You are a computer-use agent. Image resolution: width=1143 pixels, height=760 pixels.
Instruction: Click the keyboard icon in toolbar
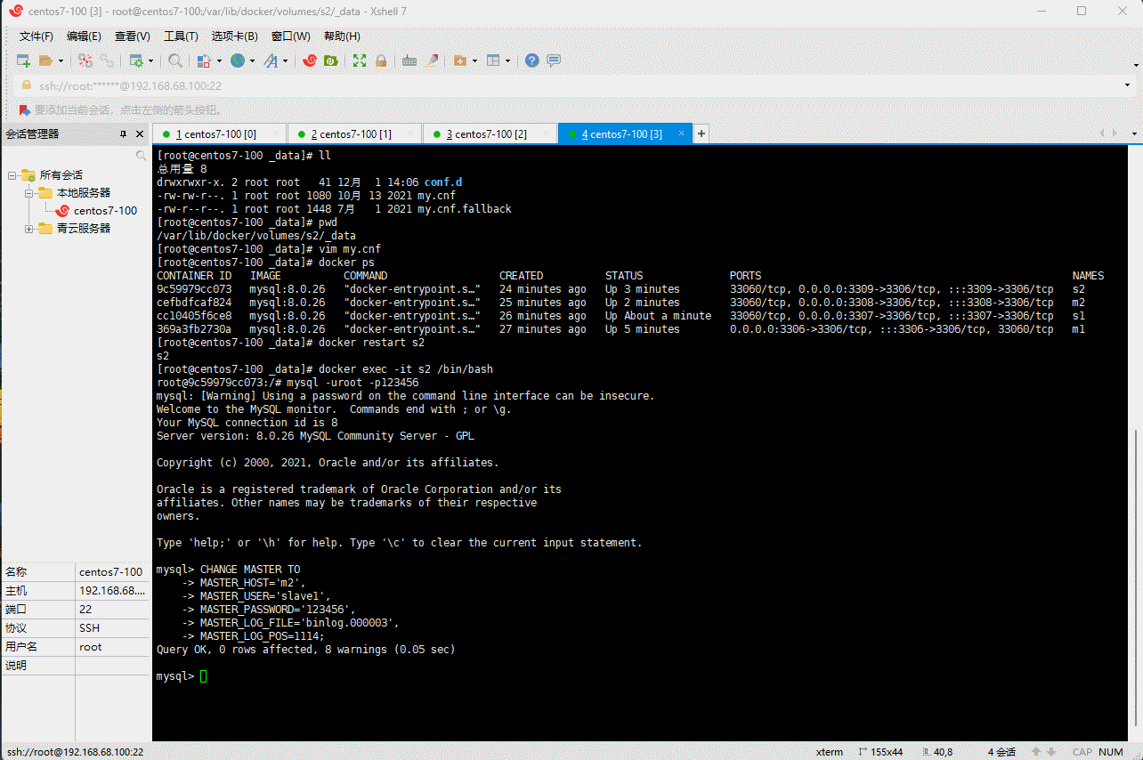[409, 61]
